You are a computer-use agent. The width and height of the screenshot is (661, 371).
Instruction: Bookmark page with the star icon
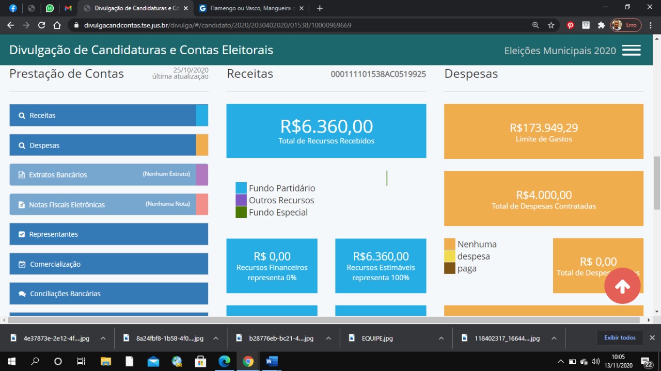tap(551, 25)
